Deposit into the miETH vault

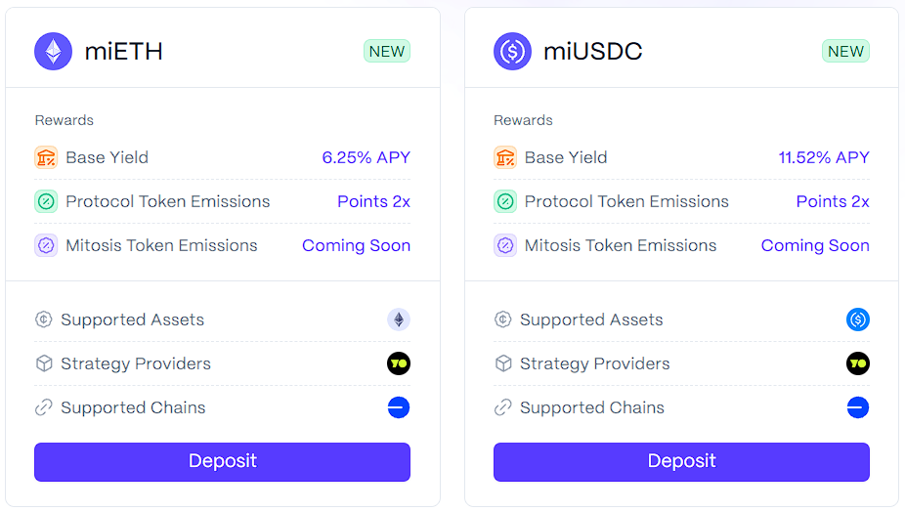pos(222,461)
